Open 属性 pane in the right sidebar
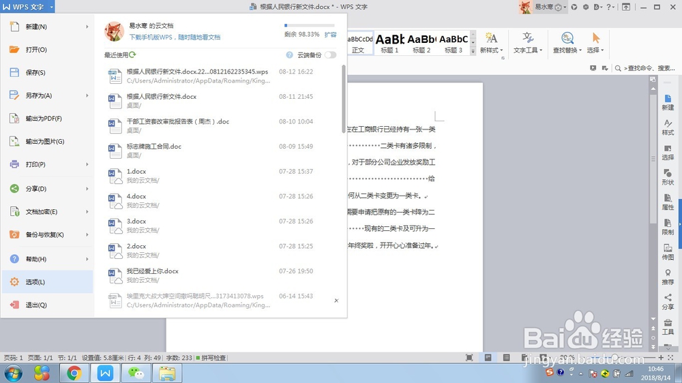 pyautogui.click(x=668, y=202)
